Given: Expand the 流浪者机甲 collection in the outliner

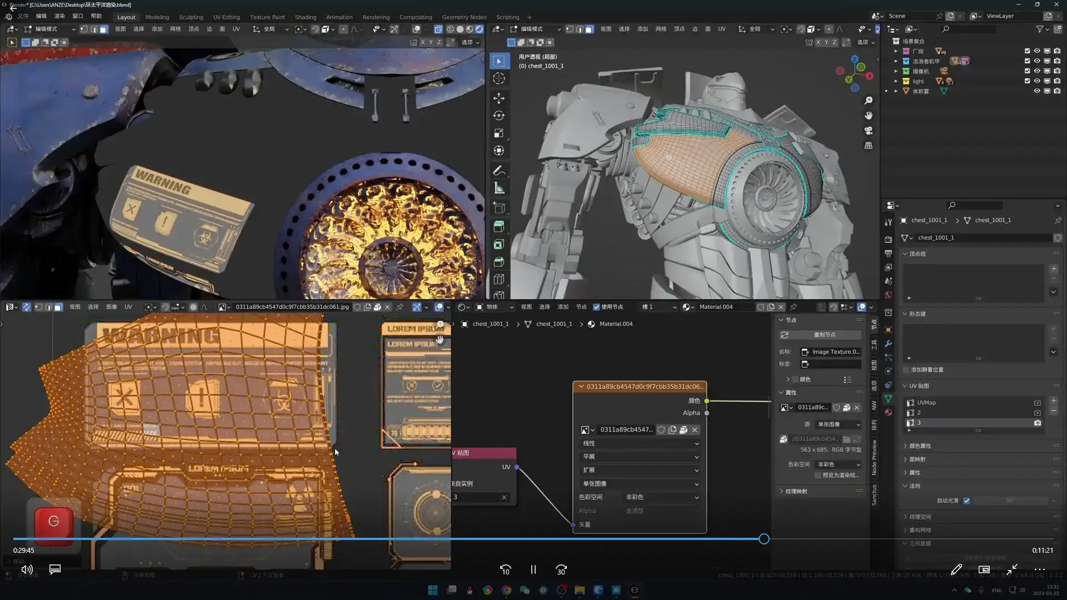Looking at the screenshot, I should [896, 61].
